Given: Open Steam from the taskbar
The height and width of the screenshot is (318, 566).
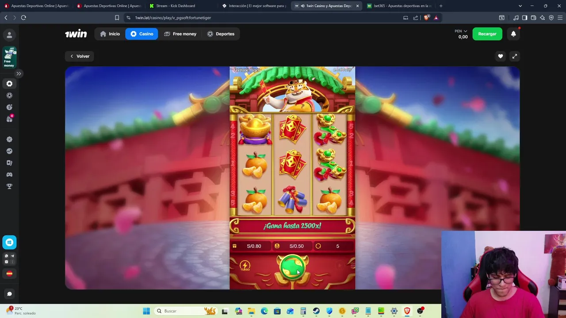Looking at the screenshot, I should click(316, 311).
